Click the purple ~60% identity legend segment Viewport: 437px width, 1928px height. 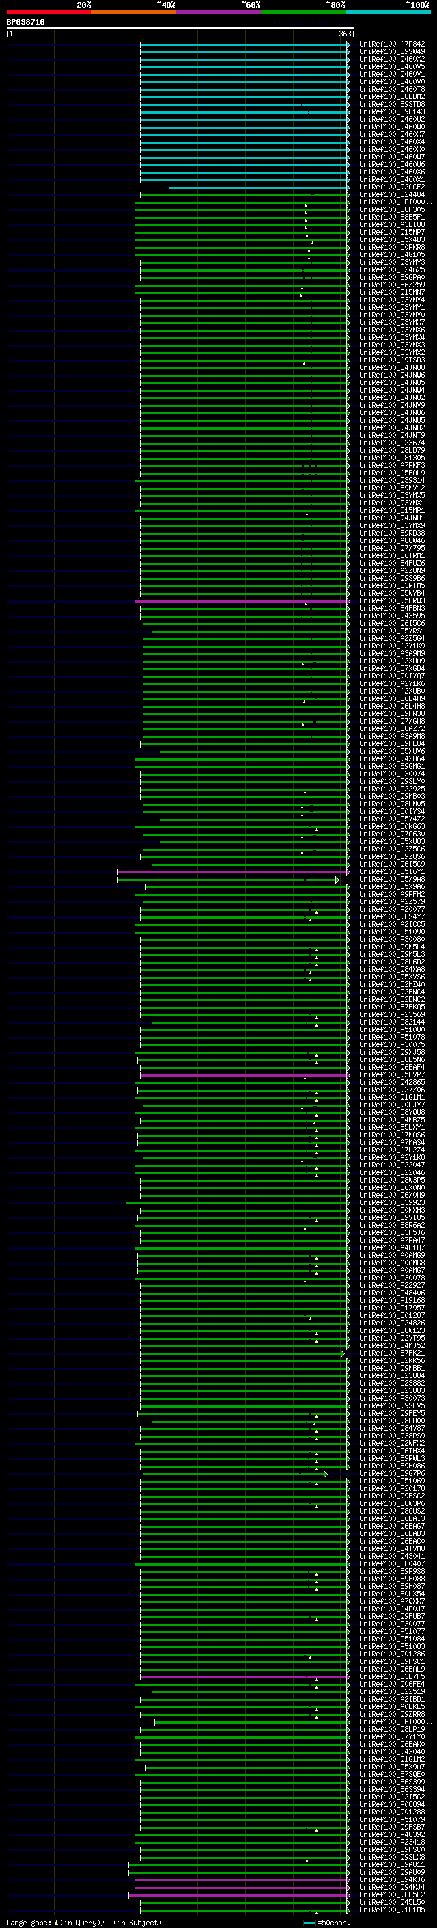218,12
